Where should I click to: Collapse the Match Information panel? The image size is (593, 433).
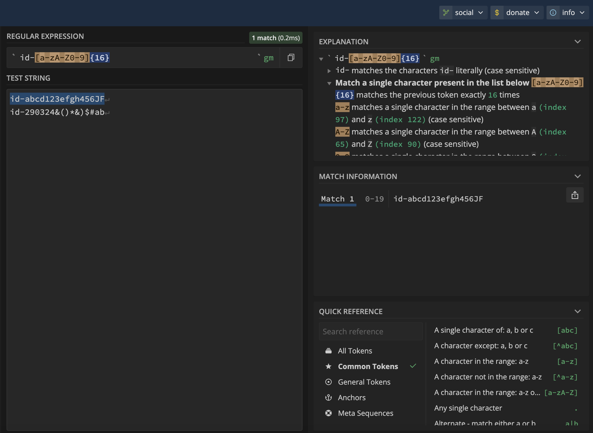point(577,176)
